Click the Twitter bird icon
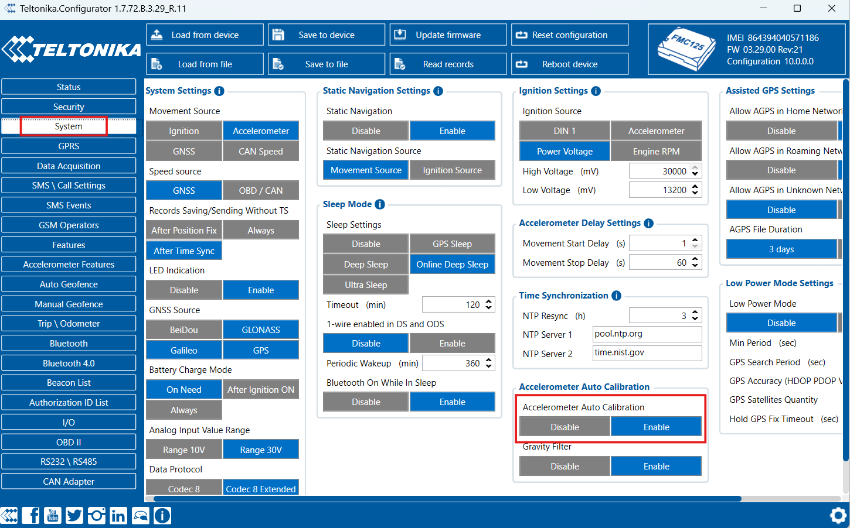Image resolution: width=850 pixels, height=528 pixels. [74, 515]
